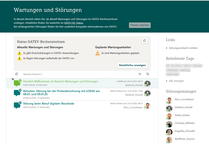
Task: Click the speech bubble icon with 14 replies
Action: tap(17, 93)
